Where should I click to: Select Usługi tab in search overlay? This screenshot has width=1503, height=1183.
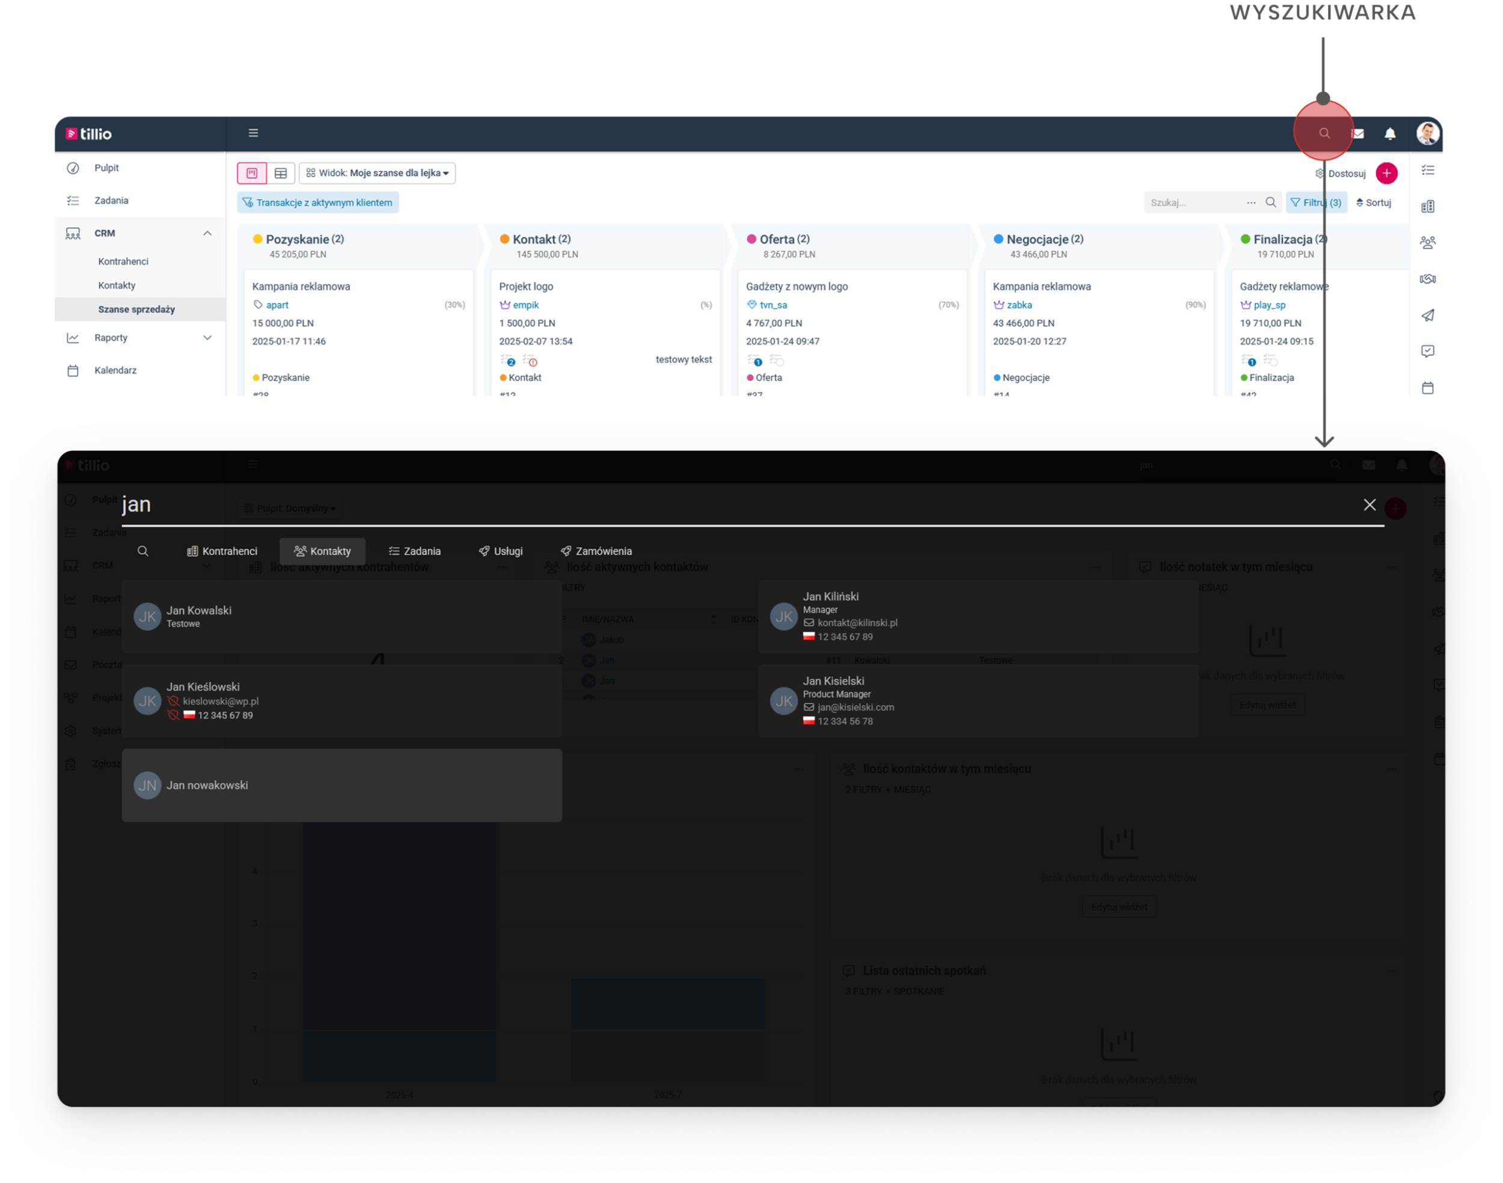tap(500, 551)
